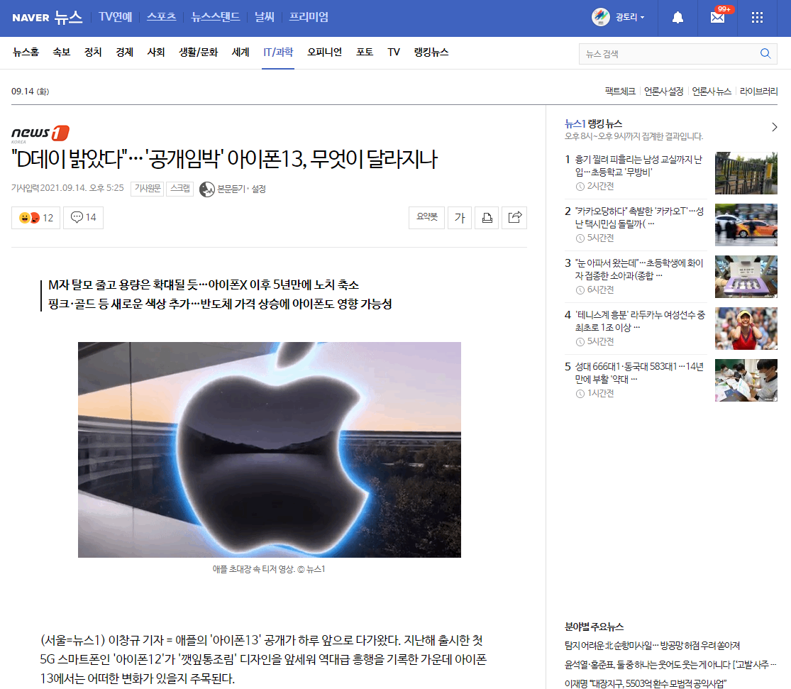Open headline 탐지어려운 北순항미사일
Screen dimensions: 791x689
click(x=652, y=646)
